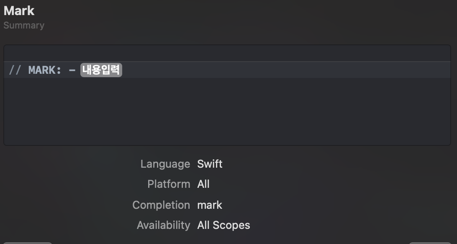Click the Language label
This screenshot has height=244, width=457.
(165, 164)
